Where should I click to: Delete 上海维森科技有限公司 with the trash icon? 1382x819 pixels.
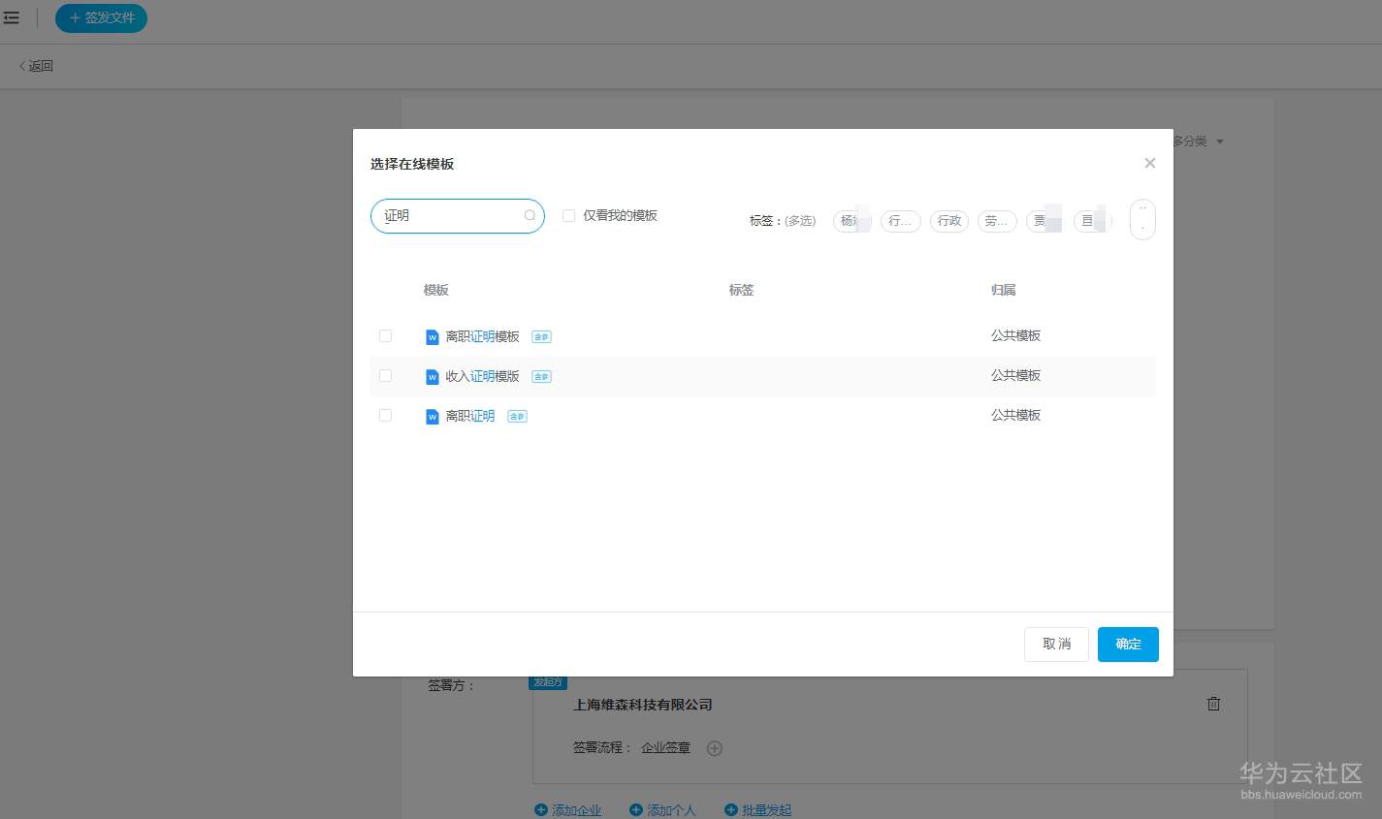point(1213,704)
